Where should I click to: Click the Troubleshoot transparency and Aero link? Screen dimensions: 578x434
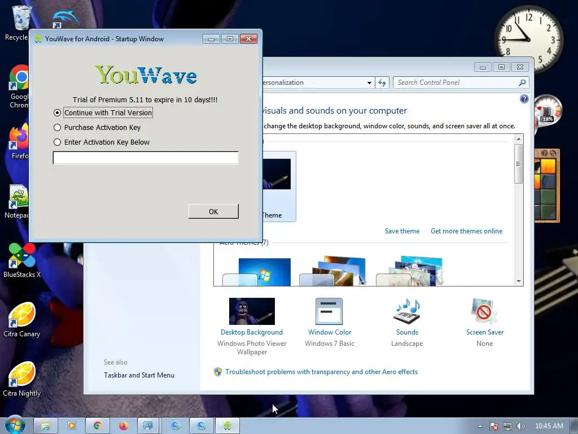coord(321,372)
